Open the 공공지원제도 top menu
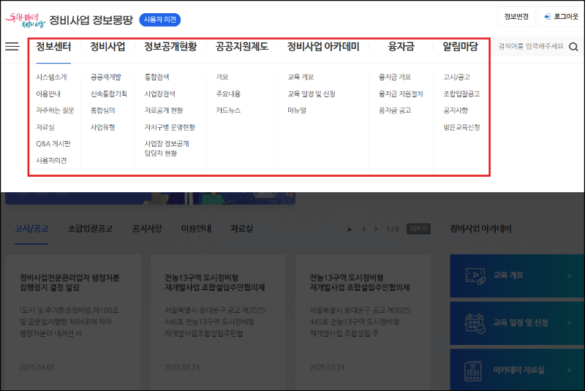The image size is (585, 391). [x=242, y=47]
